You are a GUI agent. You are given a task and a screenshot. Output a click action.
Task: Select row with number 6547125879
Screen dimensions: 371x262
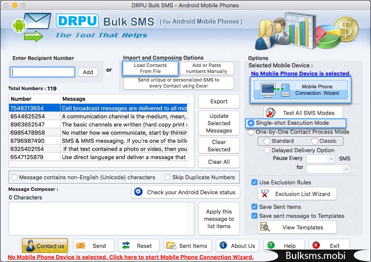click(98, 157)
